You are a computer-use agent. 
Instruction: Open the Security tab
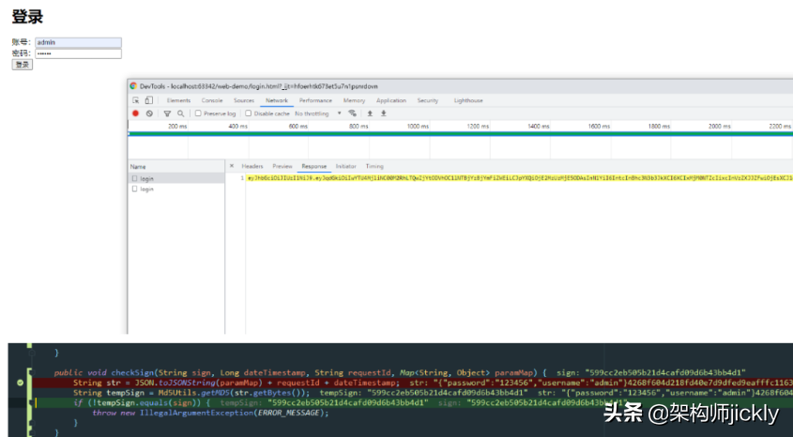427,100
